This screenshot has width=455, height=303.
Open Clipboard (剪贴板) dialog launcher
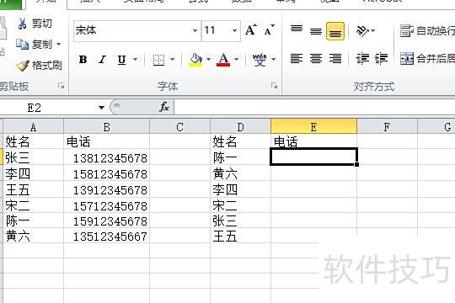coord(61,86)
